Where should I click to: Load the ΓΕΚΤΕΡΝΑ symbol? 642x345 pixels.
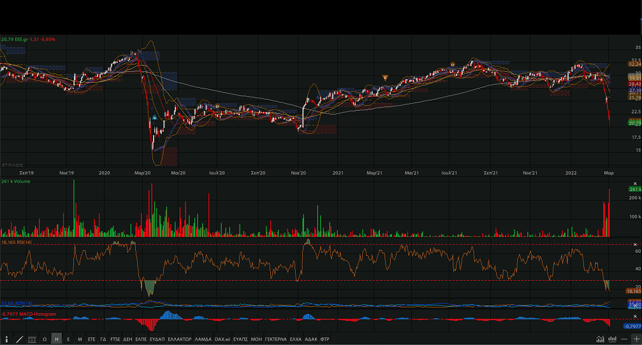[276, 339]
